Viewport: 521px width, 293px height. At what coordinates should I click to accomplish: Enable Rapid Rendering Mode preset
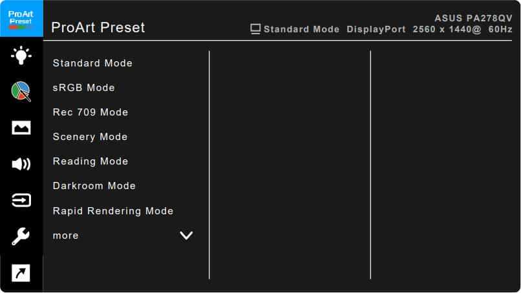[113, 211]
